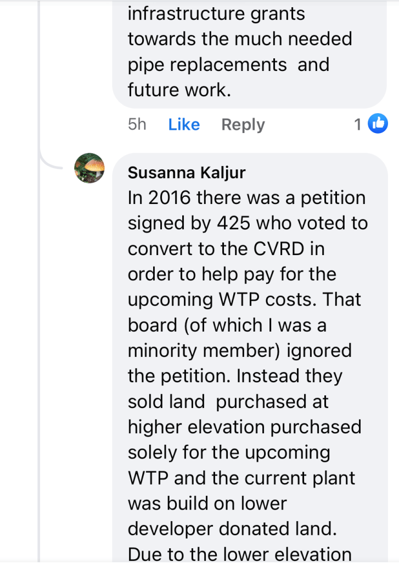Screen dimensions: 399x563
Task: Click the blue thumbs-up reaction icon
Action: (378, 124)
